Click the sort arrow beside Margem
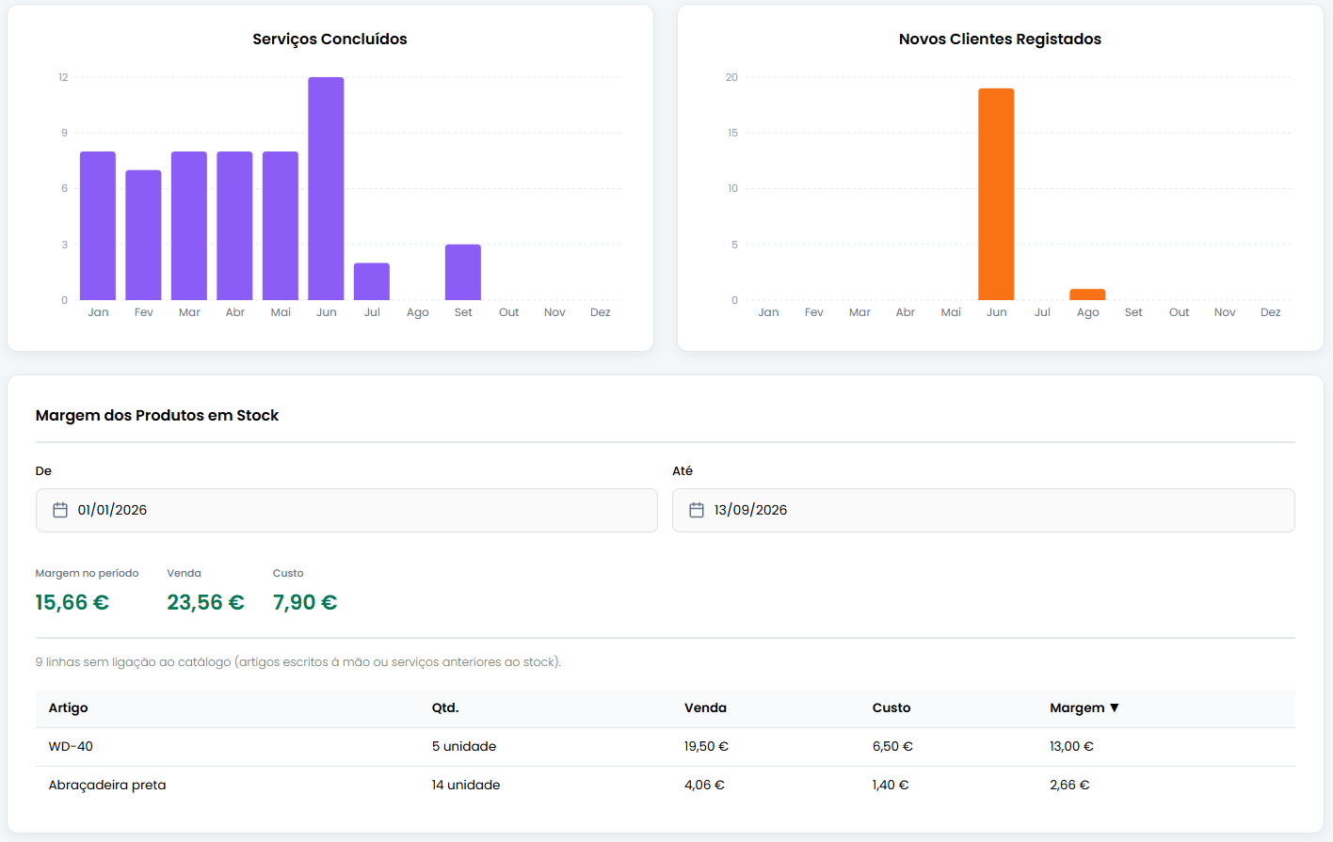The image size is (1333, 842). 1115,707
